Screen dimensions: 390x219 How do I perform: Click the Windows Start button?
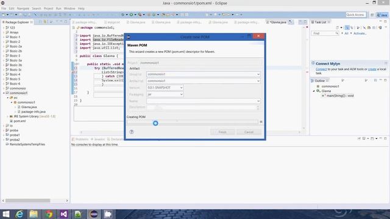coord(5,214)
